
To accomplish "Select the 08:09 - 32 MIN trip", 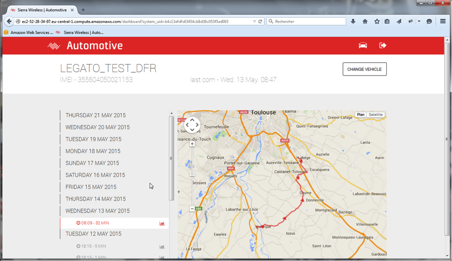I will pos(115,223).
